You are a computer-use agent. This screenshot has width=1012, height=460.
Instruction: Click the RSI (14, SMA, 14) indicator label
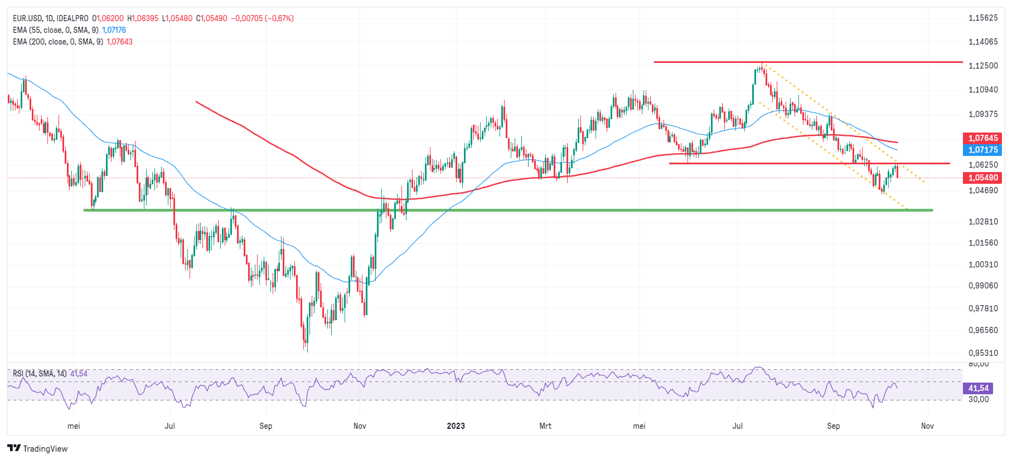40,374
